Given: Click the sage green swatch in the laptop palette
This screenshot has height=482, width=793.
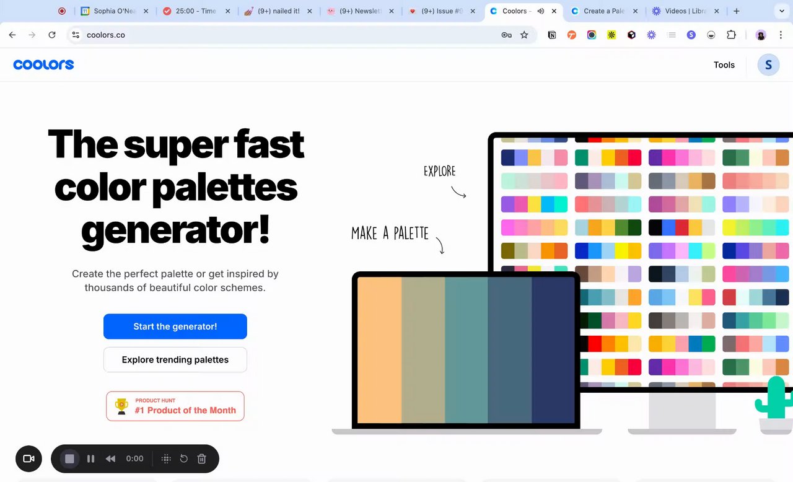Looking at the screenshot, I should click(423, 350).
